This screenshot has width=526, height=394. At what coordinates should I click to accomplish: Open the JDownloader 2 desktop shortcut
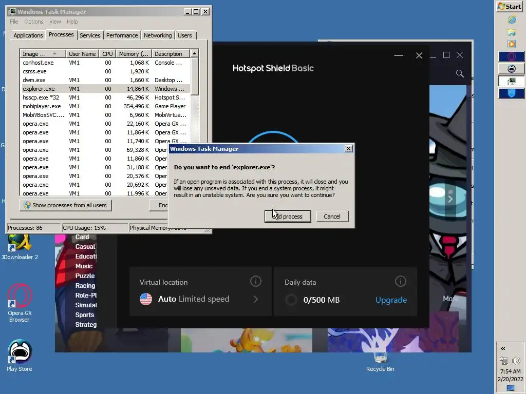click(20, 247)
